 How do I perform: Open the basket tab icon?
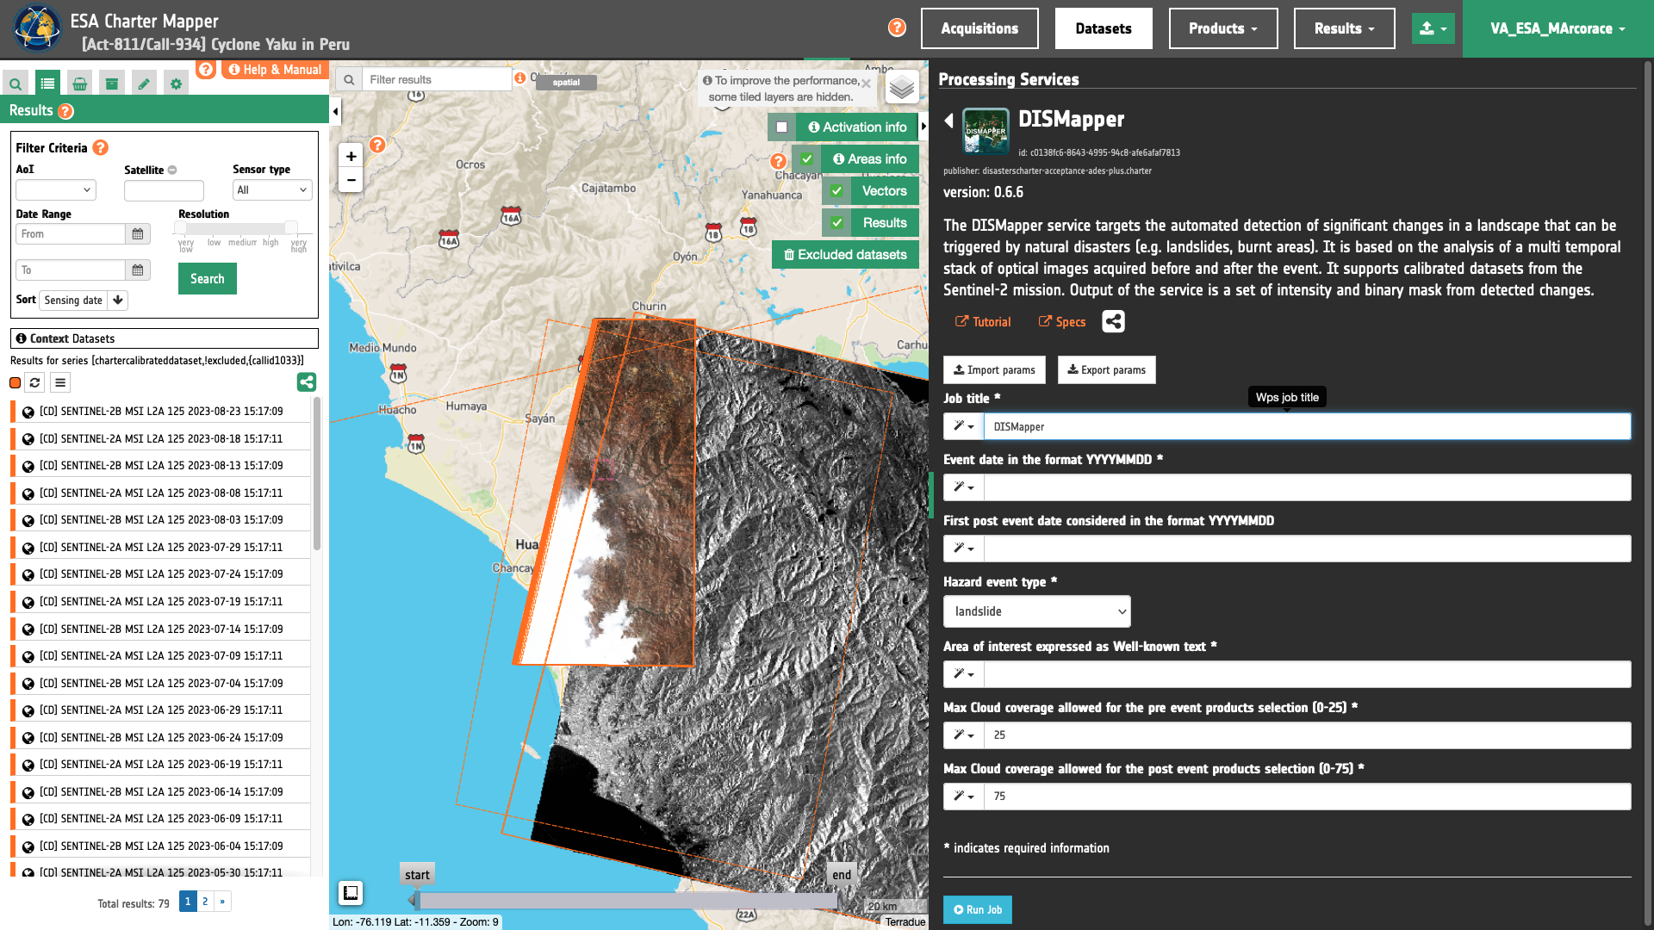point(79,84)
